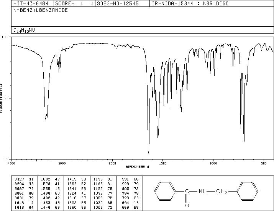Click the 728 peak table entry
The width and height of the screenshot is (274, 211).
pyautogui.click(x=130, y=198)
